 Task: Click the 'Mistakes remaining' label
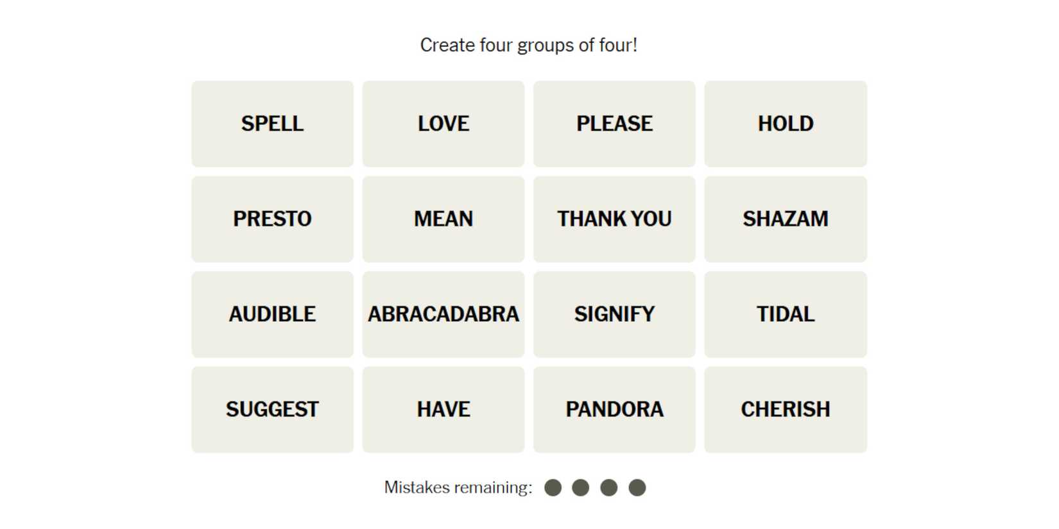tap(458, 488)
